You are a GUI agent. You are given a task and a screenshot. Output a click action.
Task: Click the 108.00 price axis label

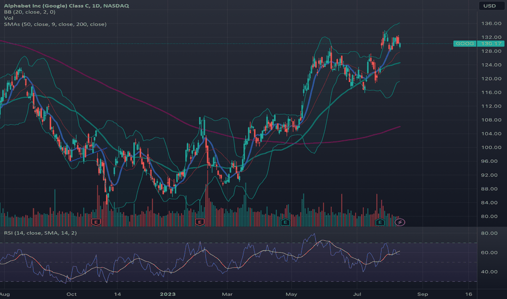tap(491, 120)
